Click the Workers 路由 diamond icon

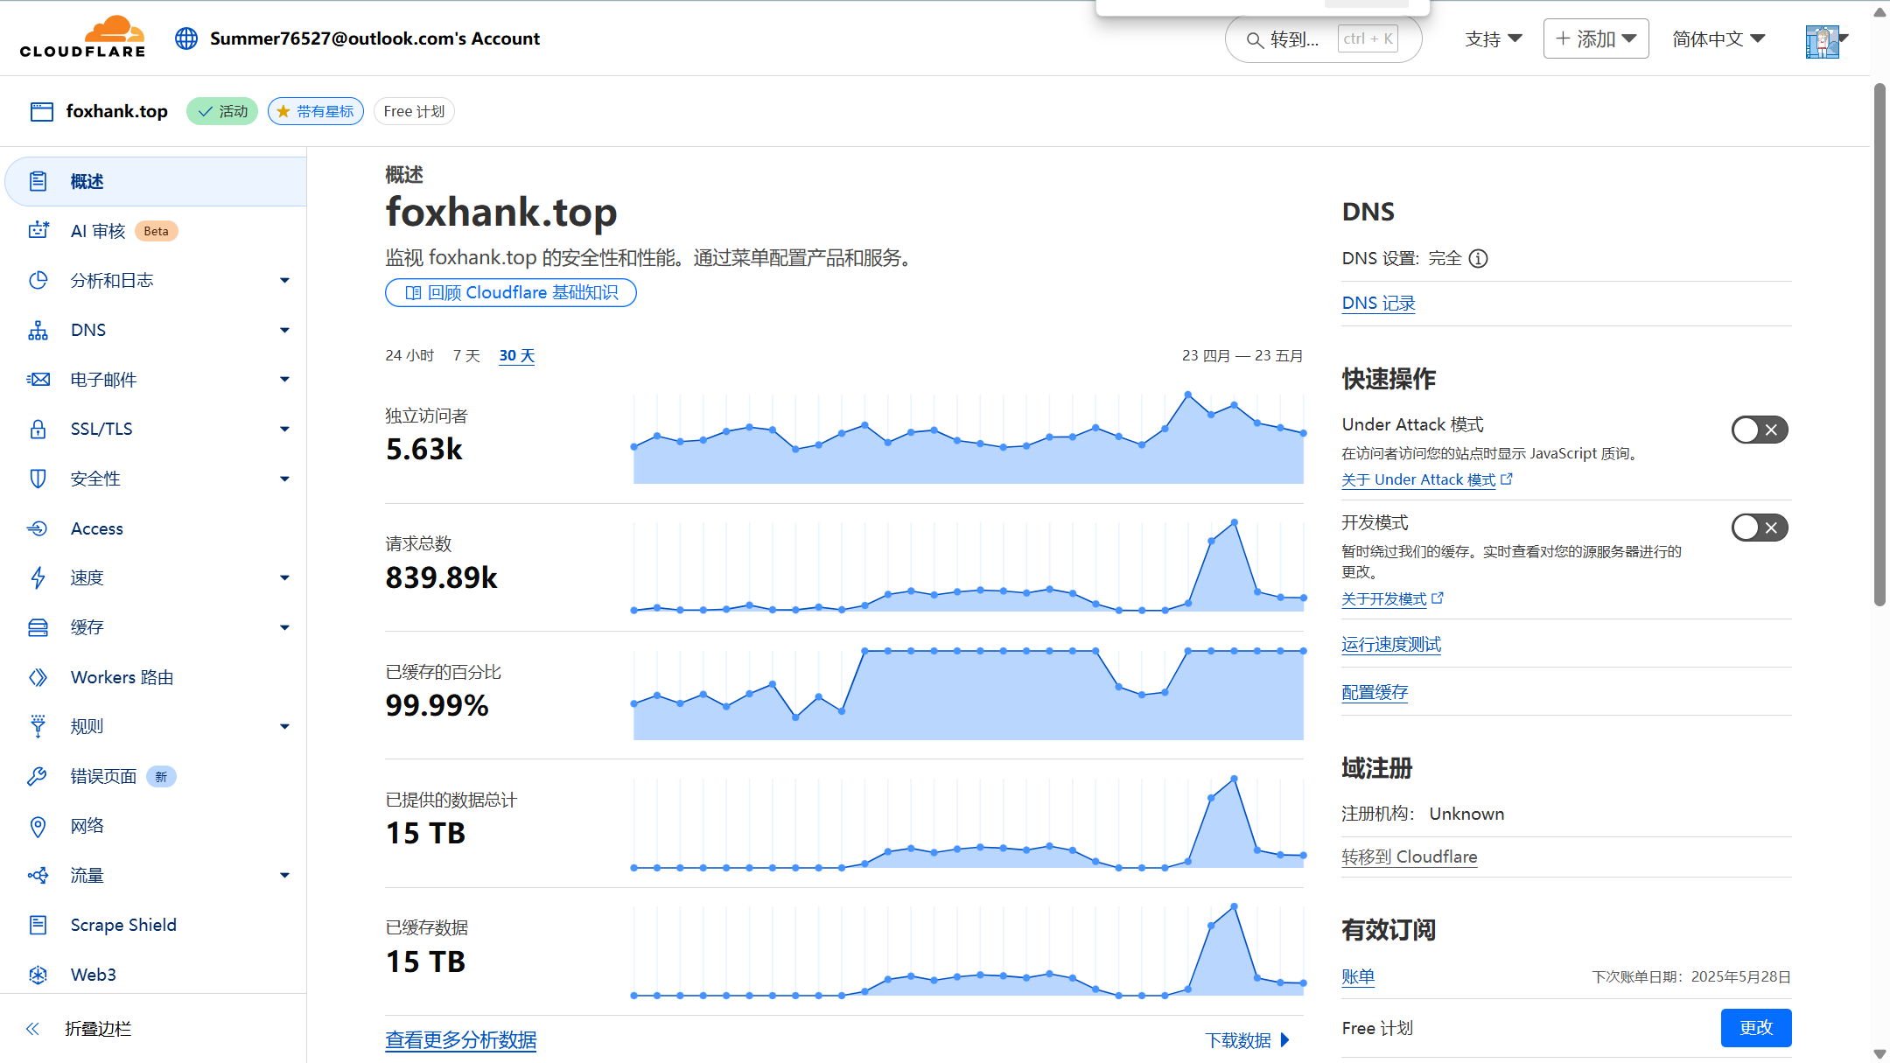click(38, 677)
